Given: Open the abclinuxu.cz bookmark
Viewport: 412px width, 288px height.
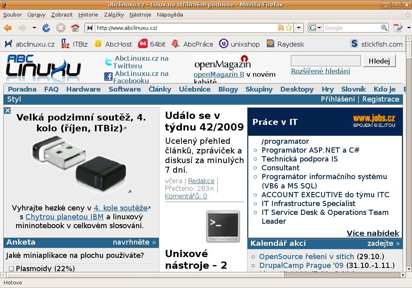Looking at the screenshot, I should pyautogui.click(x=29, y=44).
